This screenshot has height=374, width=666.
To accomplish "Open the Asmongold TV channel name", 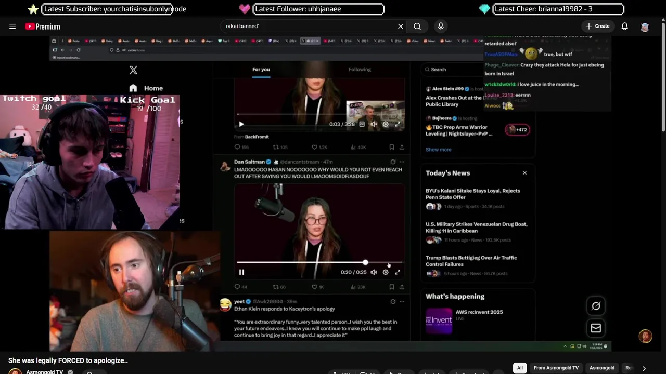I will tap(45, 372).
